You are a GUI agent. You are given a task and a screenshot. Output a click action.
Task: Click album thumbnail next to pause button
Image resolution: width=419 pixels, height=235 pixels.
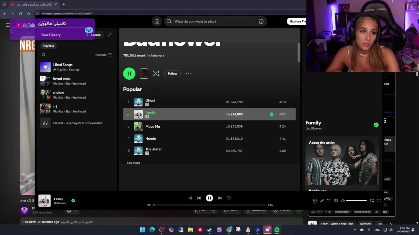[144, 73]
